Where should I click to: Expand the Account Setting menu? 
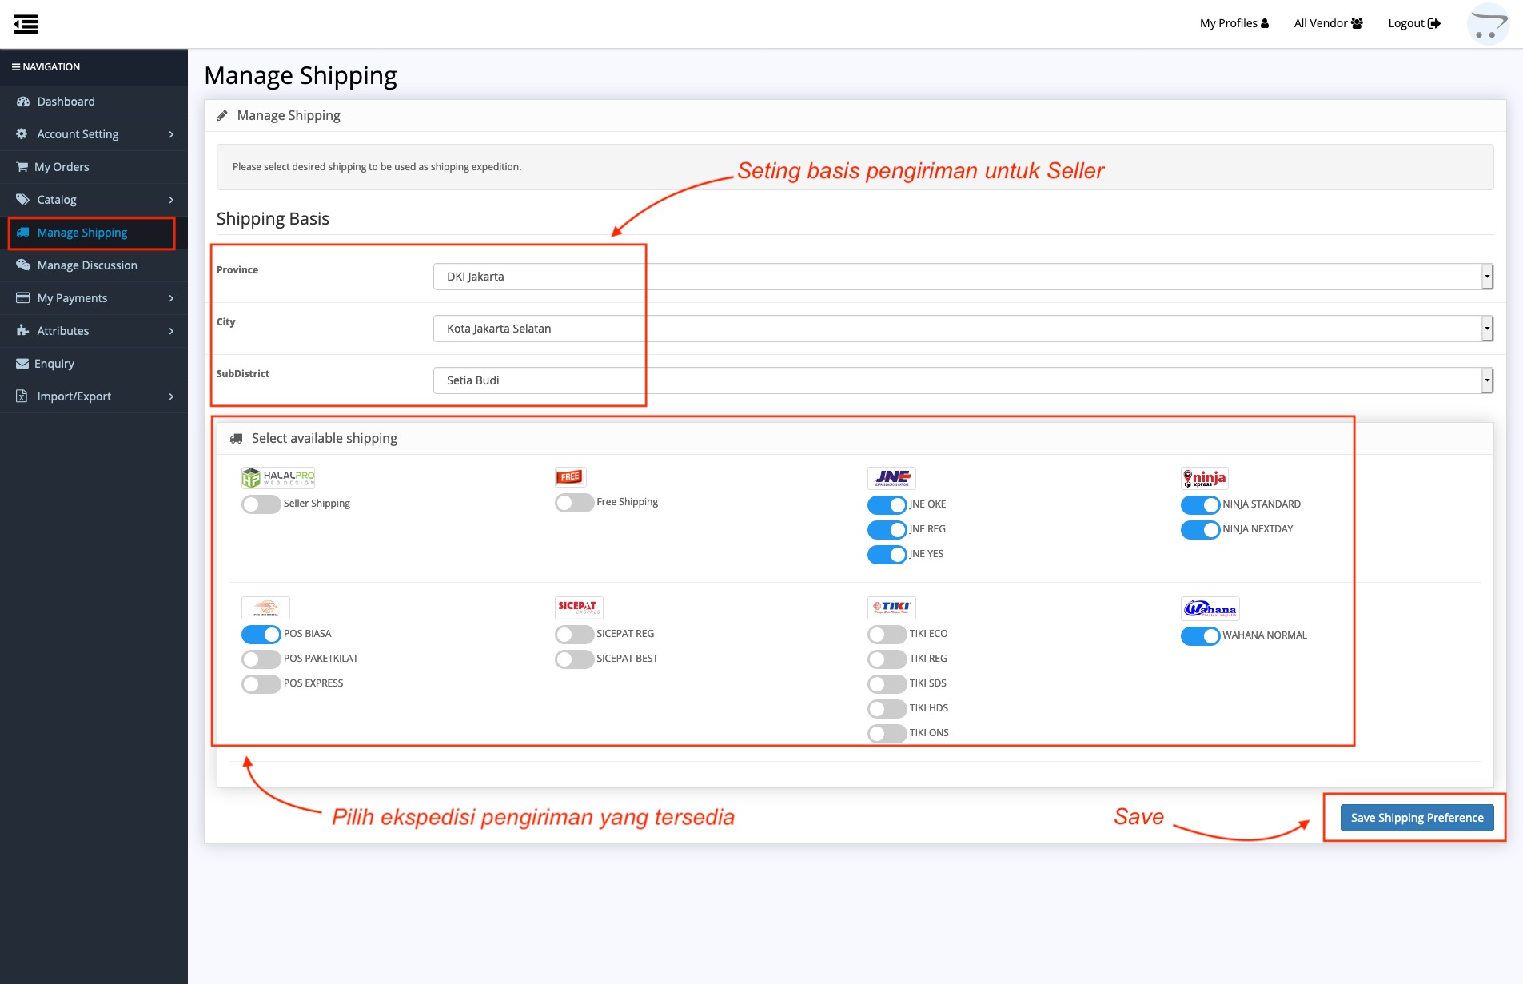click(x=94, y=134)
